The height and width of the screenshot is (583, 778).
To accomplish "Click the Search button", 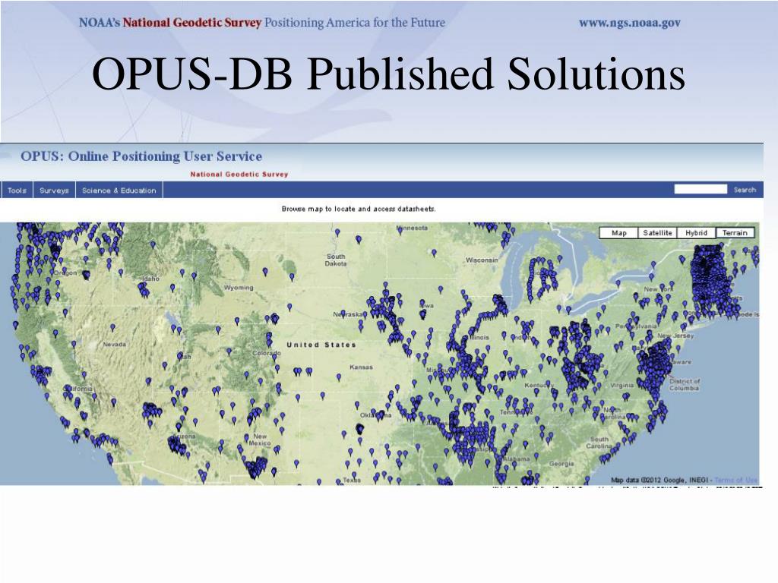I will coord(745,190).
